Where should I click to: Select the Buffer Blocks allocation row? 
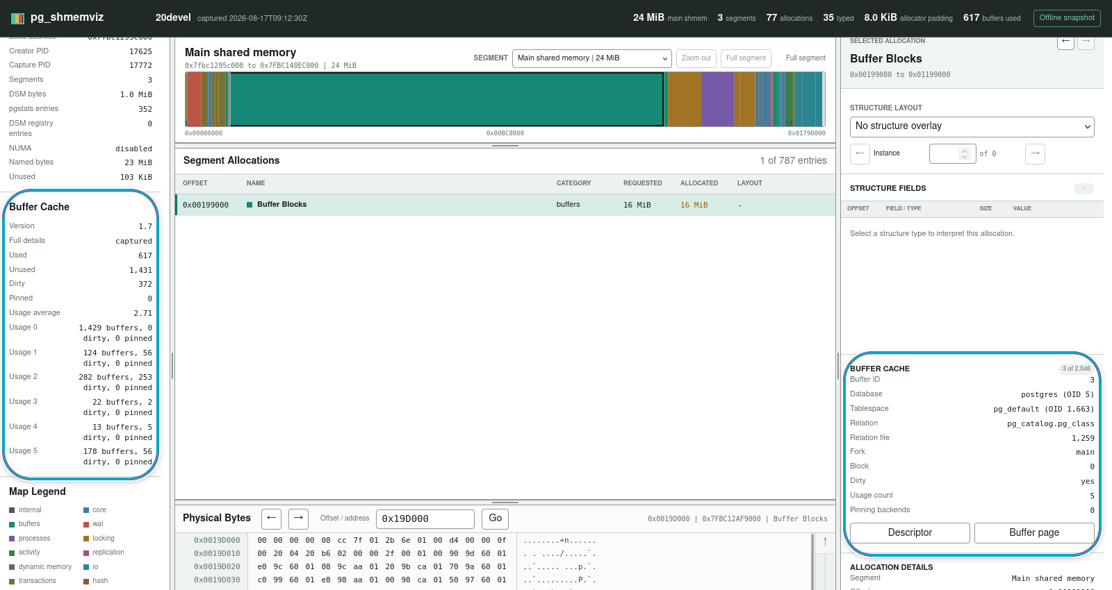point(505,205)
